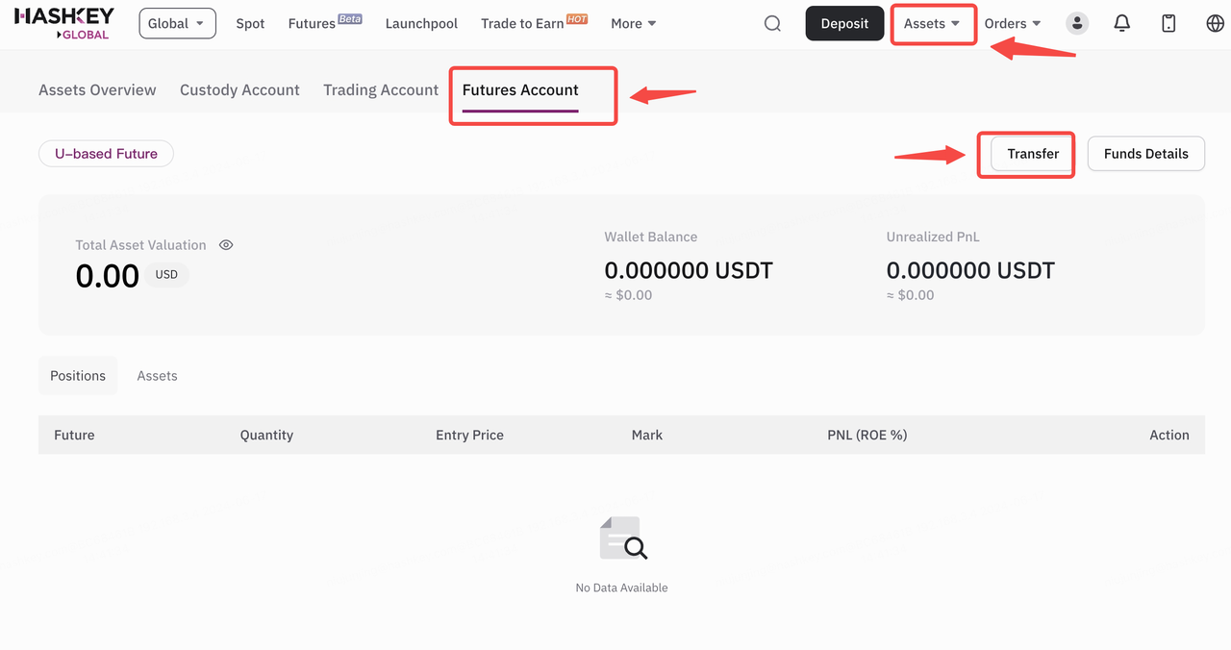
Task: Click the 0.00 total valuation amount
Action: pyautogui.click(x=108, y=276)
